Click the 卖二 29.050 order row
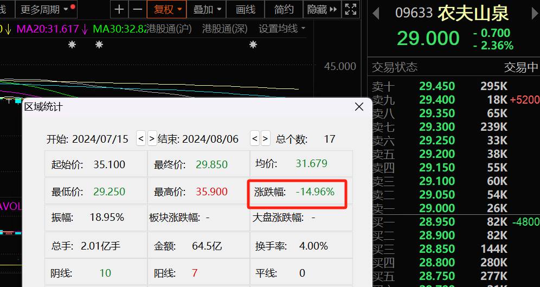The width and height of the screenshot is (540, 287). click(456, 195)
